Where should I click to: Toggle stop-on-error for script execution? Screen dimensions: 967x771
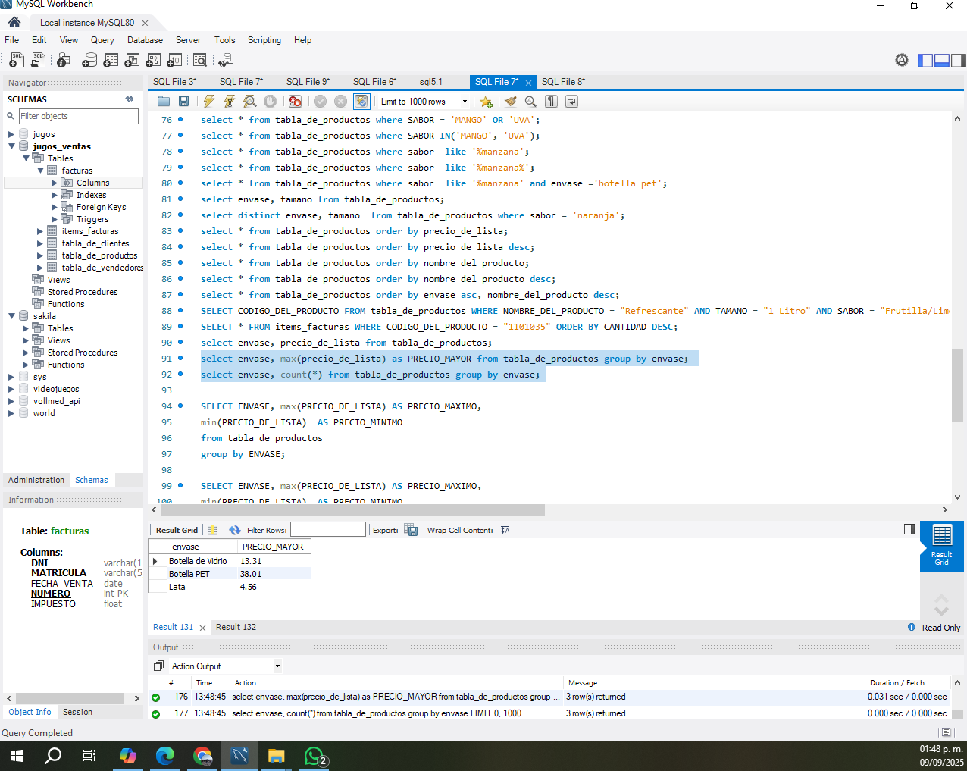point(296,102)
